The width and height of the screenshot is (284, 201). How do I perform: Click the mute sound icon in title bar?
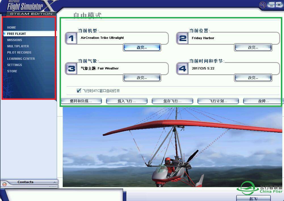coord(262,5)
